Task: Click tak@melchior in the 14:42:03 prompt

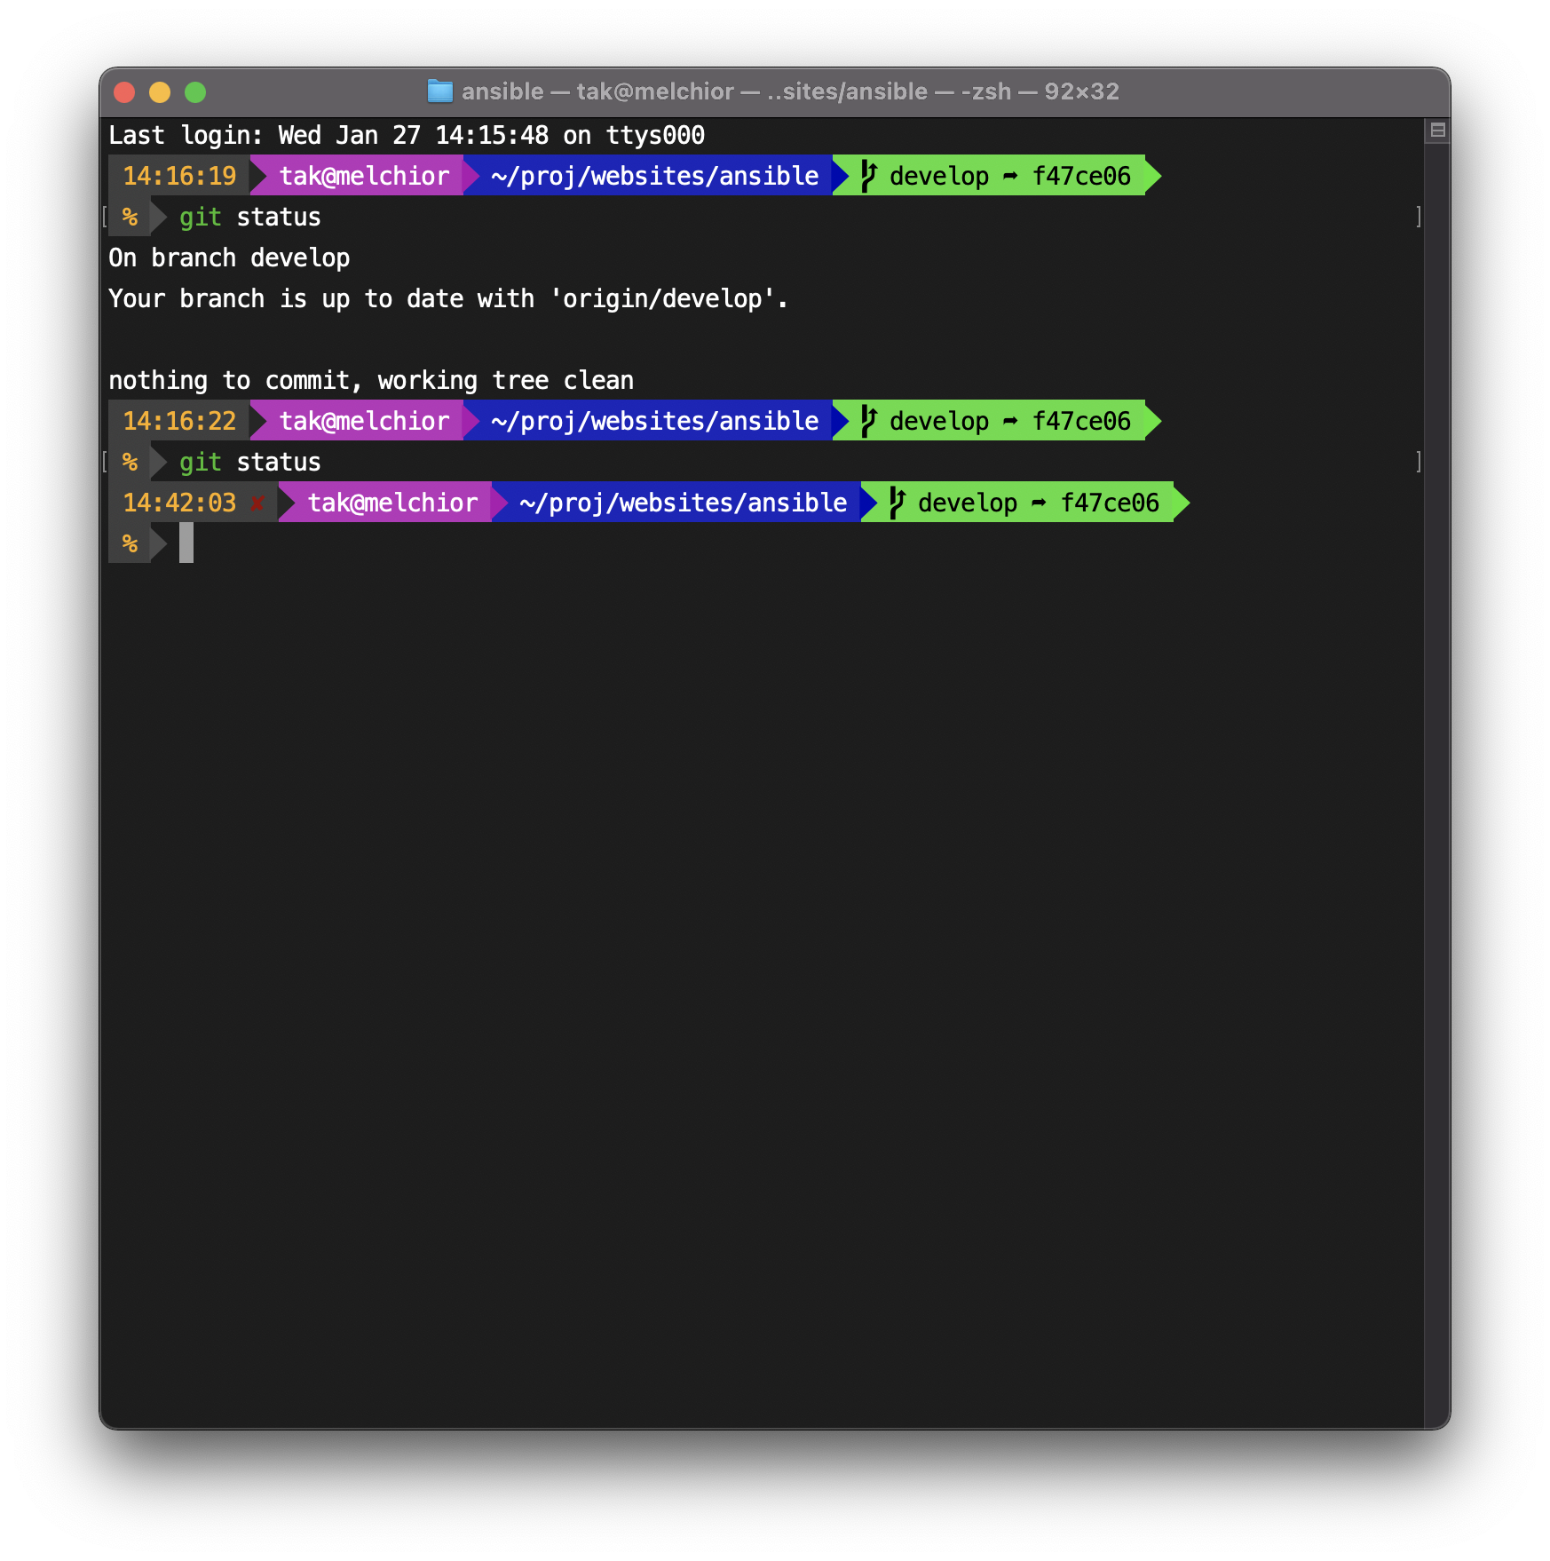Action: (x=393, y=503)
